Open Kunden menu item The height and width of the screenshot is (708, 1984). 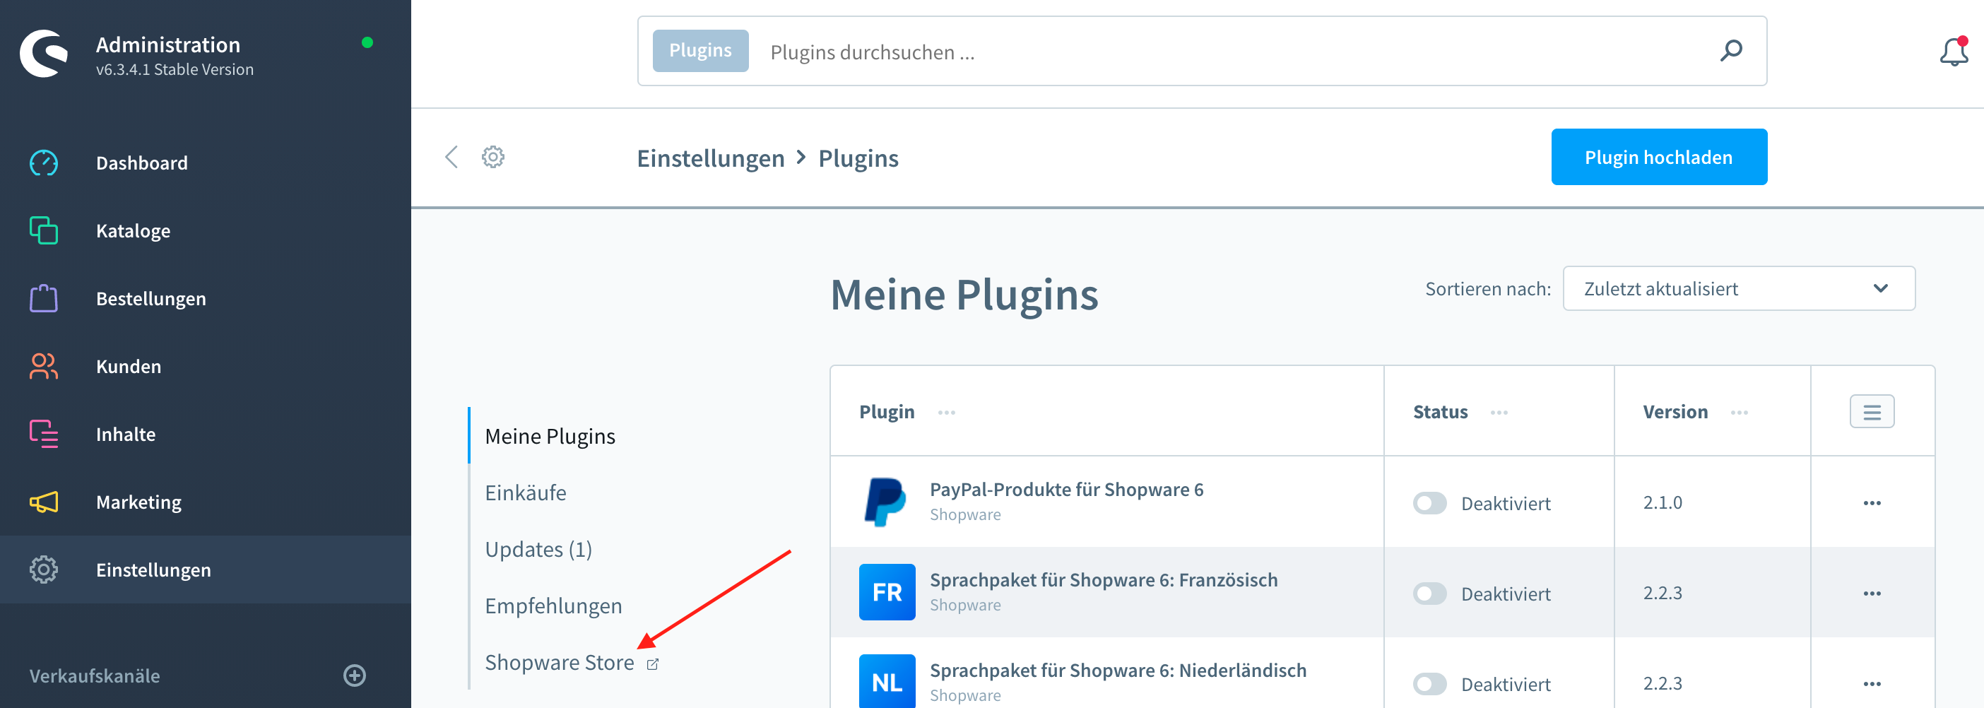[129, 367]
